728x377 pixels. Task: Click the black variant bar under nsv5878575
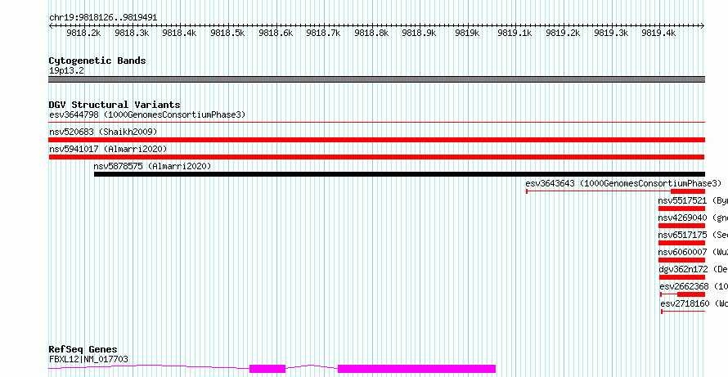399,174
